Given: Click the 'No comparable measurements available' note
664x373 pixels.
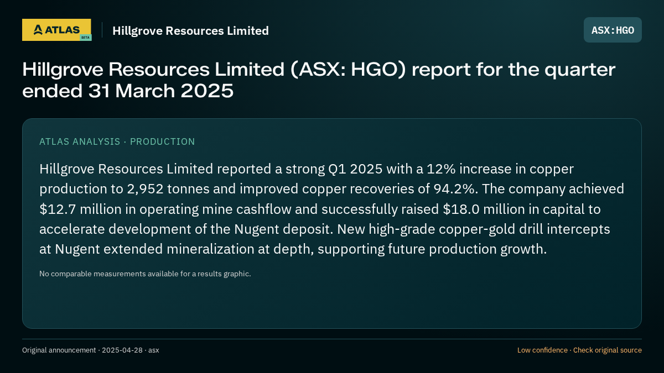Looking at the screenshot, I should [145, 274].
